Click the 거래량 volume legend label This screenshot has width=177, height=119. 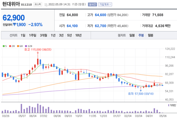point(172,105)
